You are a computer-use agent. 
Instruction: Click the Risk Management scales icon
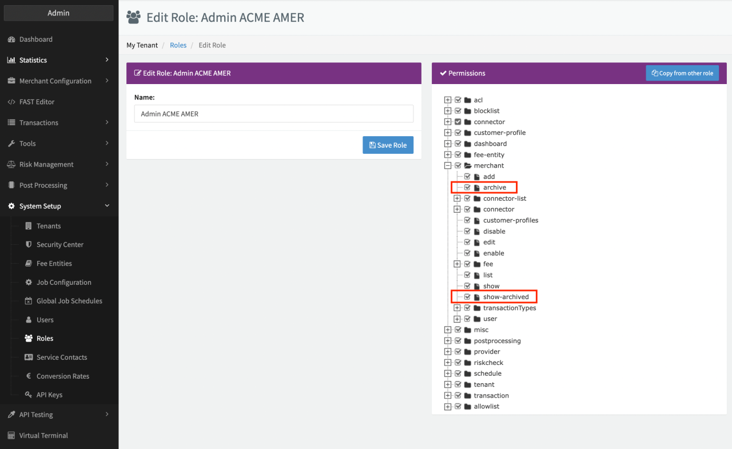pos(11,165)
